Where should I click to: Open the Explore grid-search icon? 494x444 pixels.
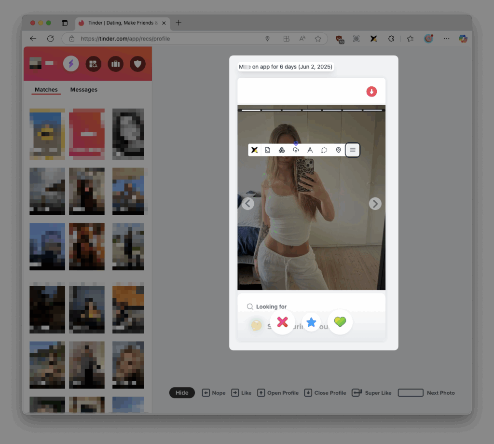[93, 64]
